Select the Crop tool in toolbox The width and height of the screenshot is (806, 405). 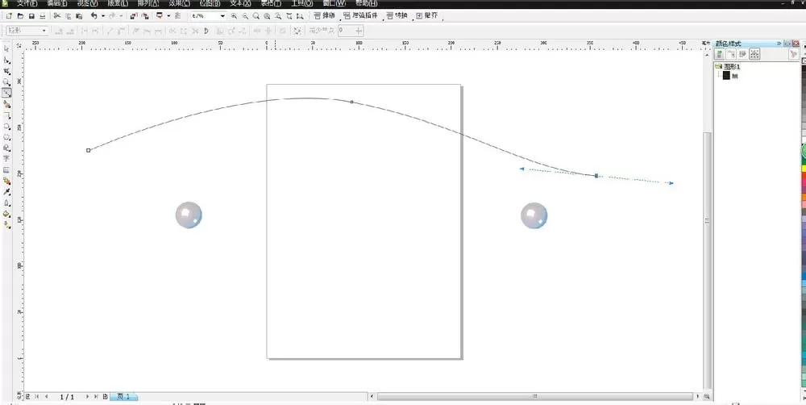(6, 71)
